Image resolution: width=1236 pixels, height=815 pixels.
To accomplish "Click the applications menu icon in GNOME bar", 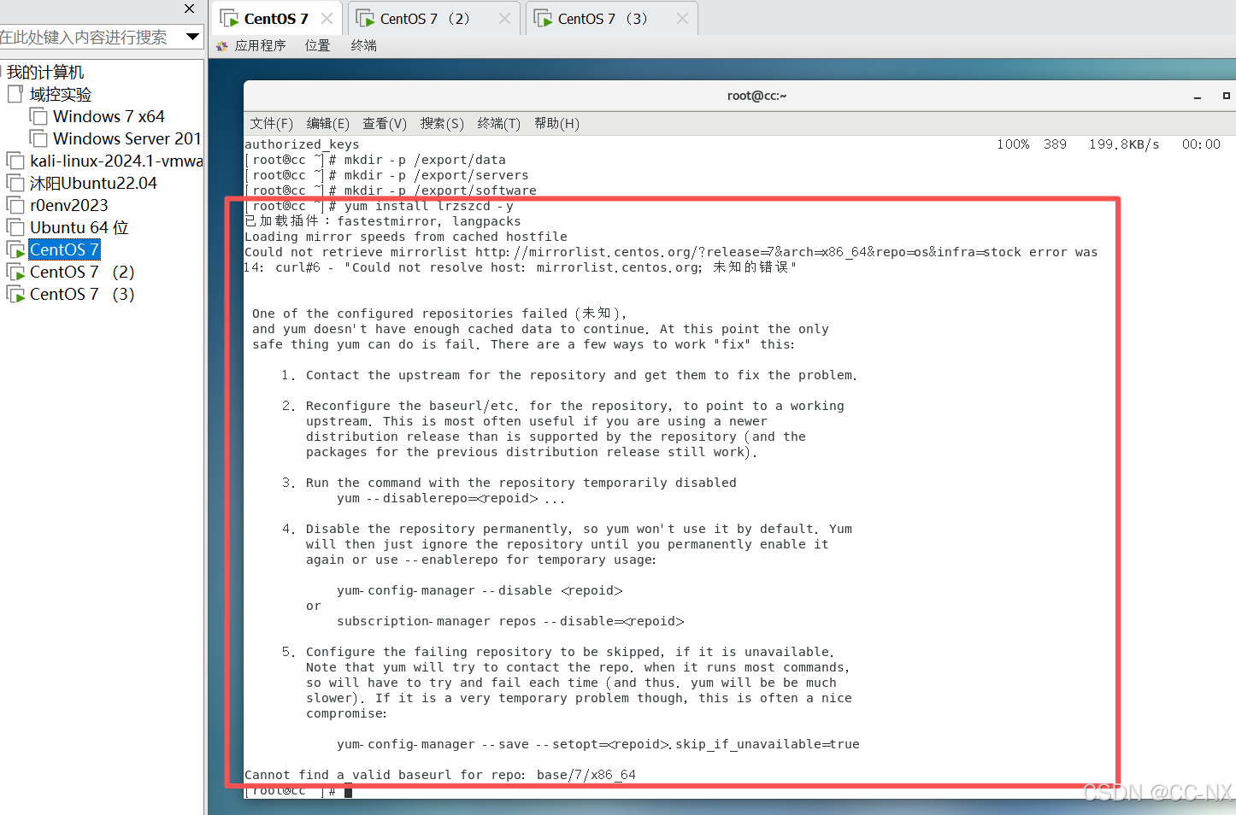I will pos(222,46).
